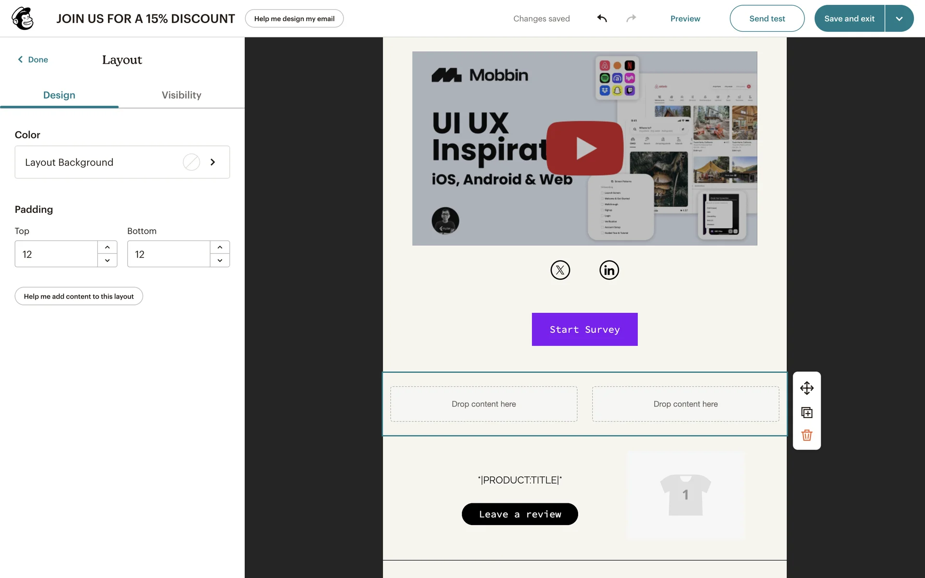Delete the selected layout with trash icon
The image size is (925, 578).
coord(806,435)
